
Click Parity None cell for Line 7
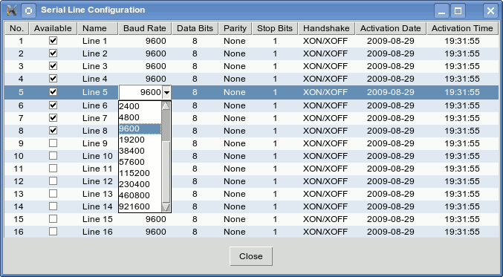[235, 118]
